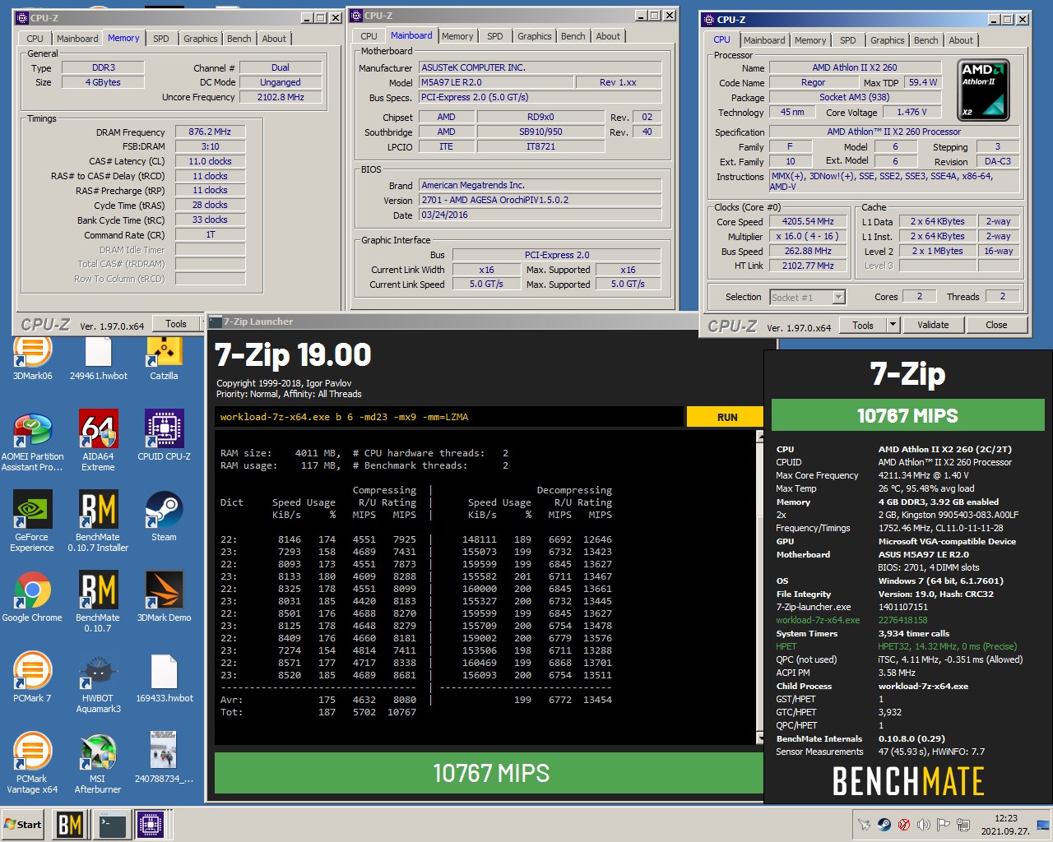Click the 7-Zip launcher console taskbar icon
Image resolution: width=1053 pixels, height=842 pixels.
pos(110,824)
